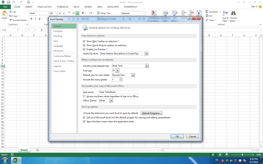Click the Default Programs button

151,113
